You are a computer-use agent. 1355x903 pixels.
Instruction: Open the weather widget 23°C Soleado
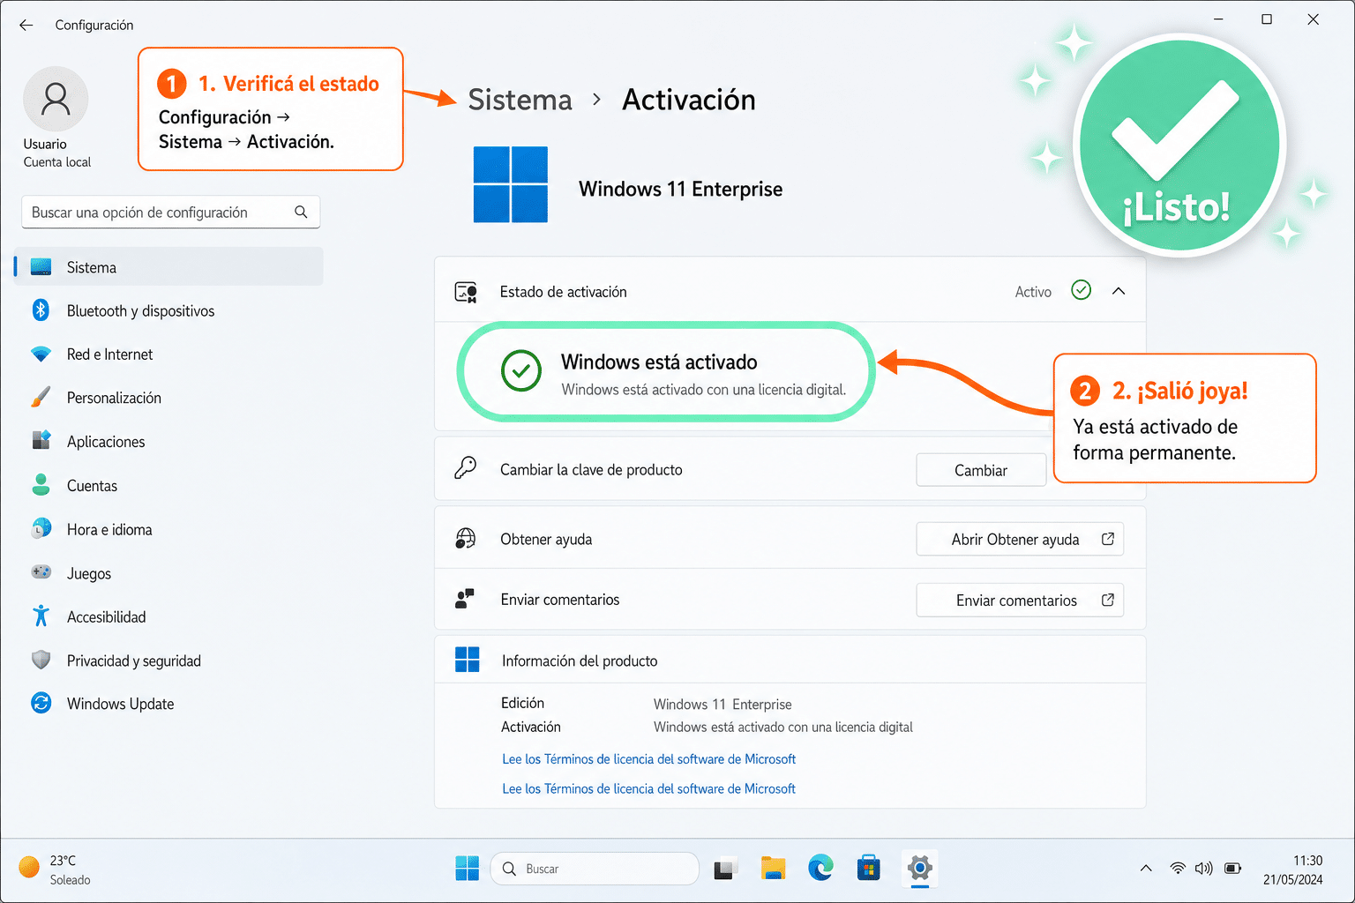(x=55, y=869)
